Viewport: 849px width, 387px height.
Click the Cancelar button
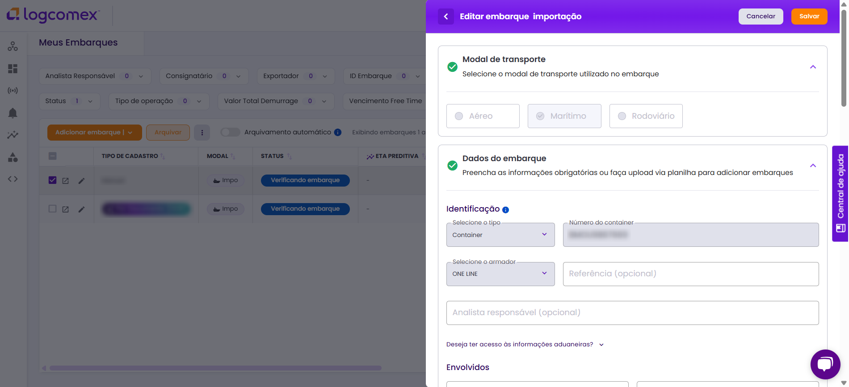[761, 17]
